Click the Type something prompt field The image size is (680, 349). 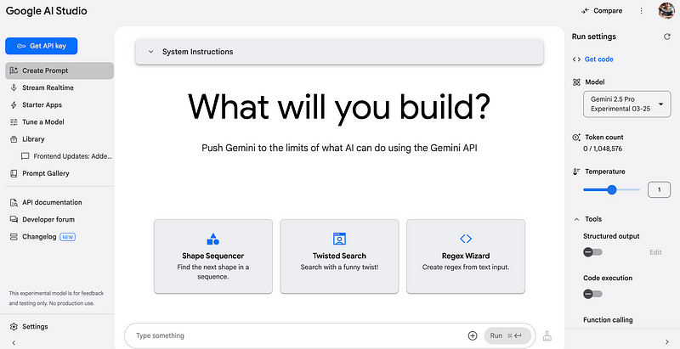299,335
